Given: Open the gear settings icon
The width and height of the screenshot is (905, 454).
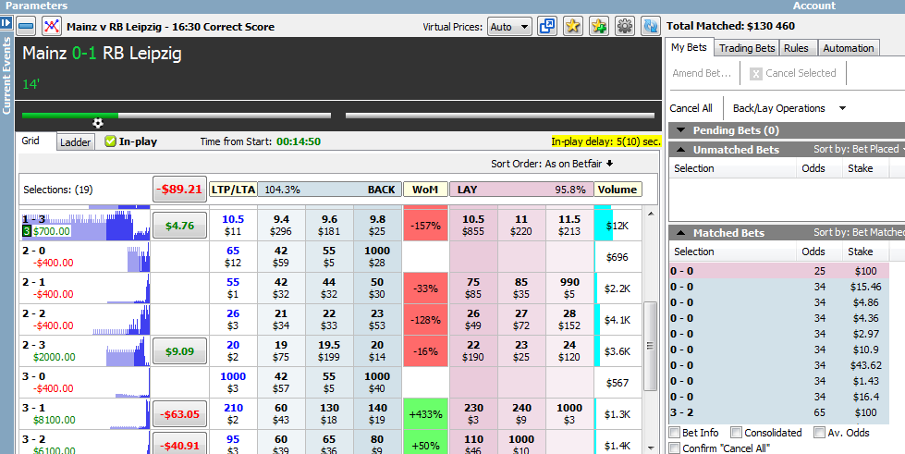Looking at the screenshot, I should [x=625, y=26].
